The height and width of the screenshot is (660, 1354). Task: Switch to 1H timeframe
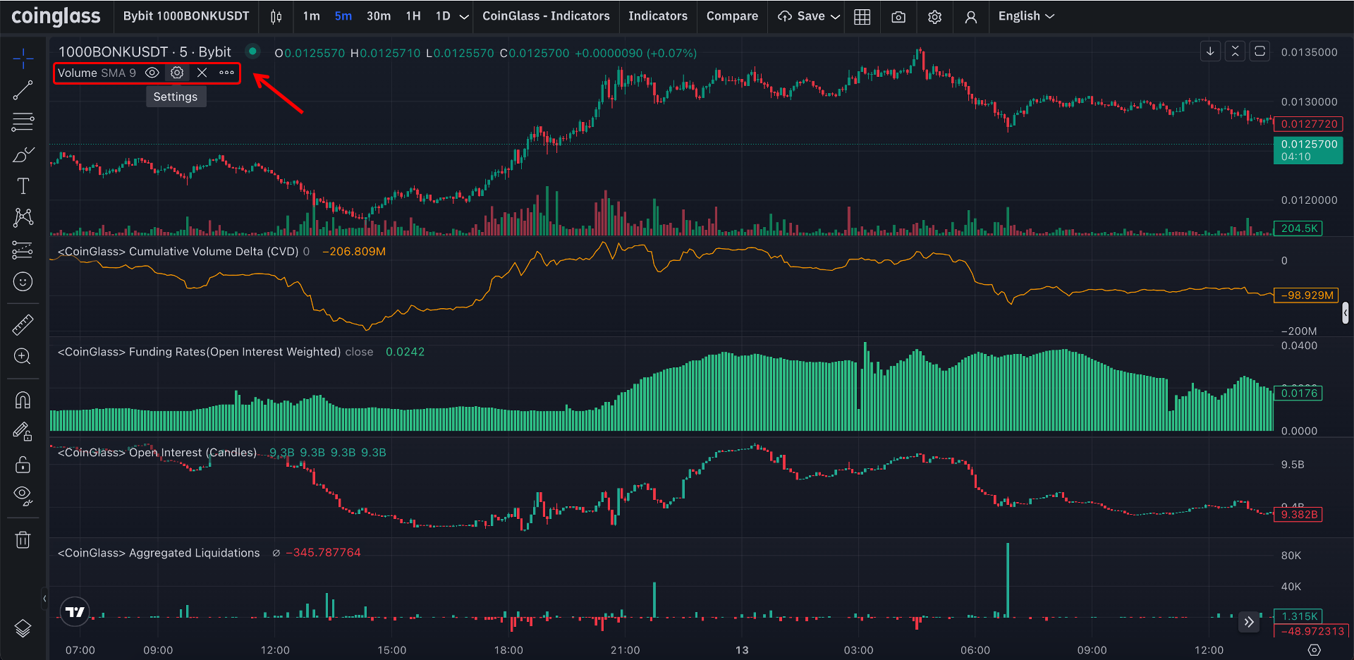(x=413, y=16)
